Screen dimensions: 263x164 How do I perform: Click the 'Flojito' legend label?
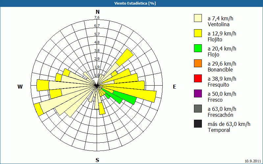click(x=215, y=39)
